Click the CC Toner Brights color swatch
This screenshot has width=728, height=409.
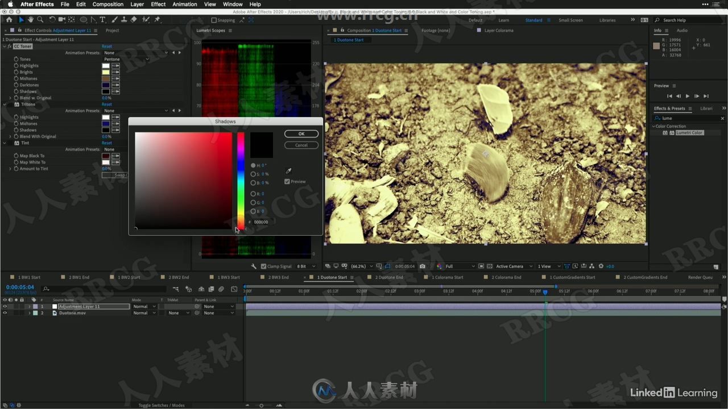tap(106, 72)
